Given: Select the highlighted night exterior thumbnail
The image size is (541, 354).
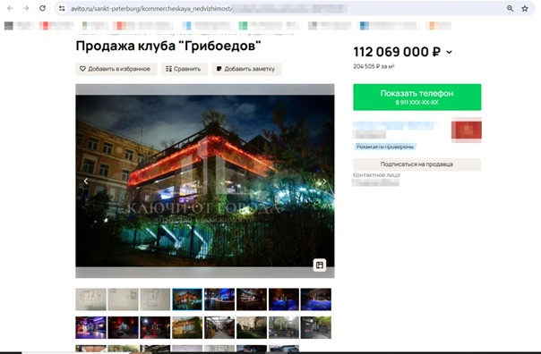Looking at the screenshot, I should pos(187,299).
